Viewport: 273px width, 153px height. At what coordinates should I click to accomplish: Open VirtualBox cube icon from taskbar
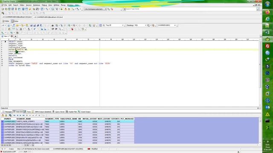[267, 87]
